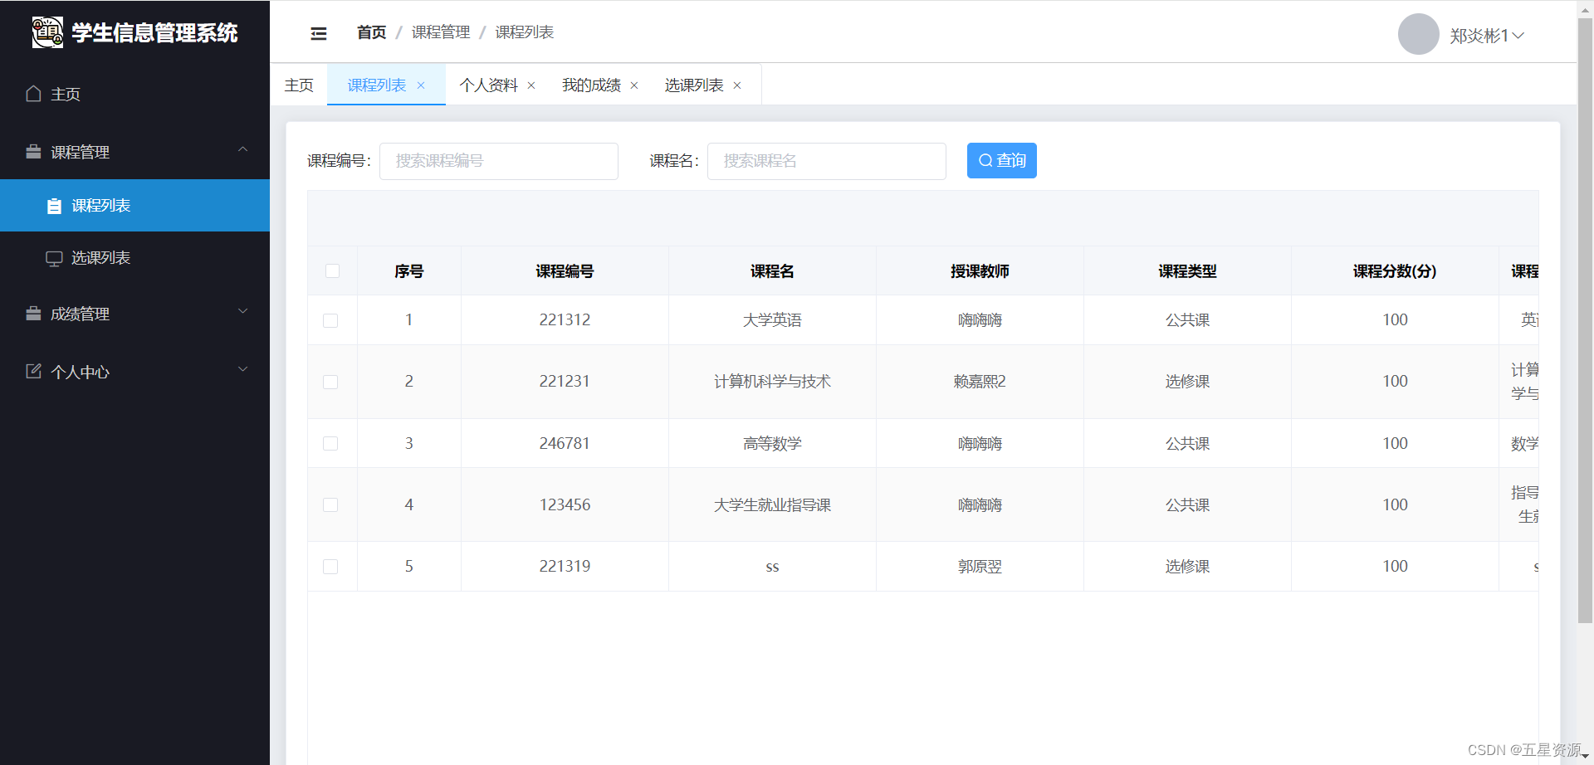Viewport: 1594px width, 765px height.
Task: Click the 课程管理 breadcrumb
Action: 441,32
